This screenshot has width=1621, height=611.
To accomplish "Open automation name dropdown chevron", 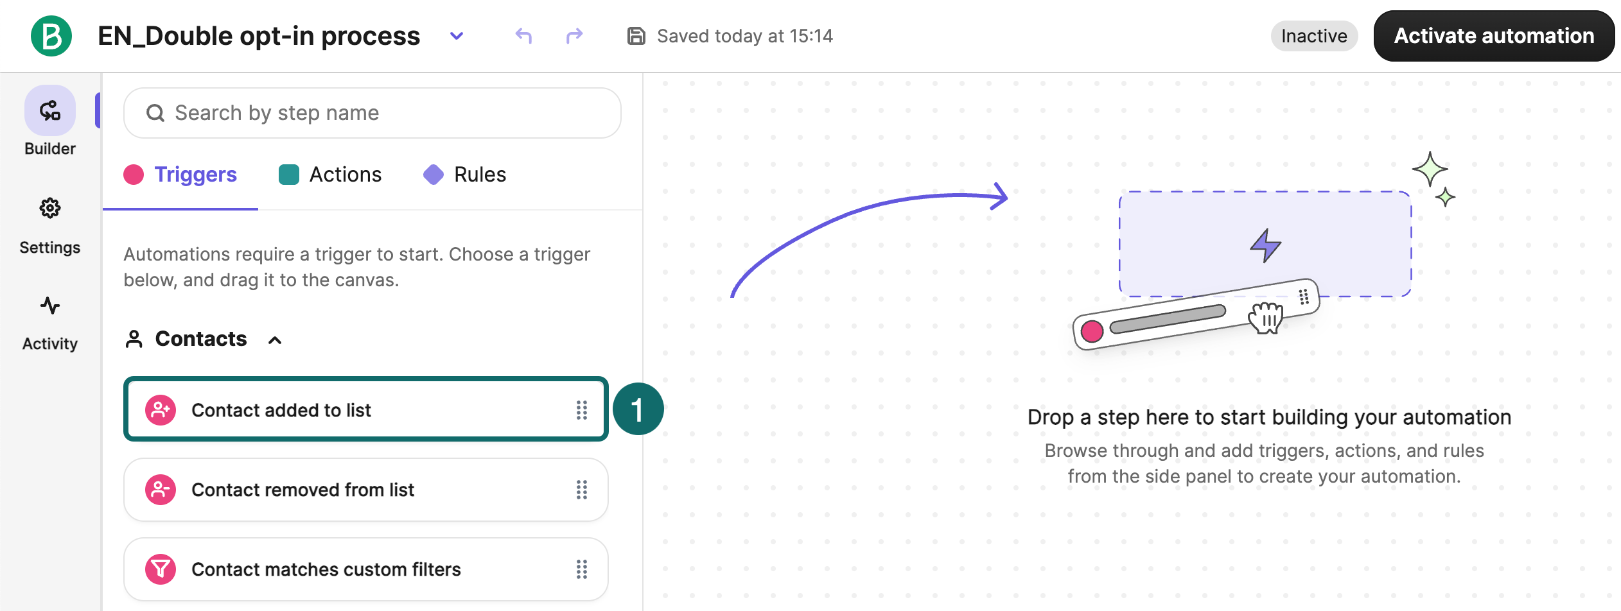I will click(x=457, y=36).
